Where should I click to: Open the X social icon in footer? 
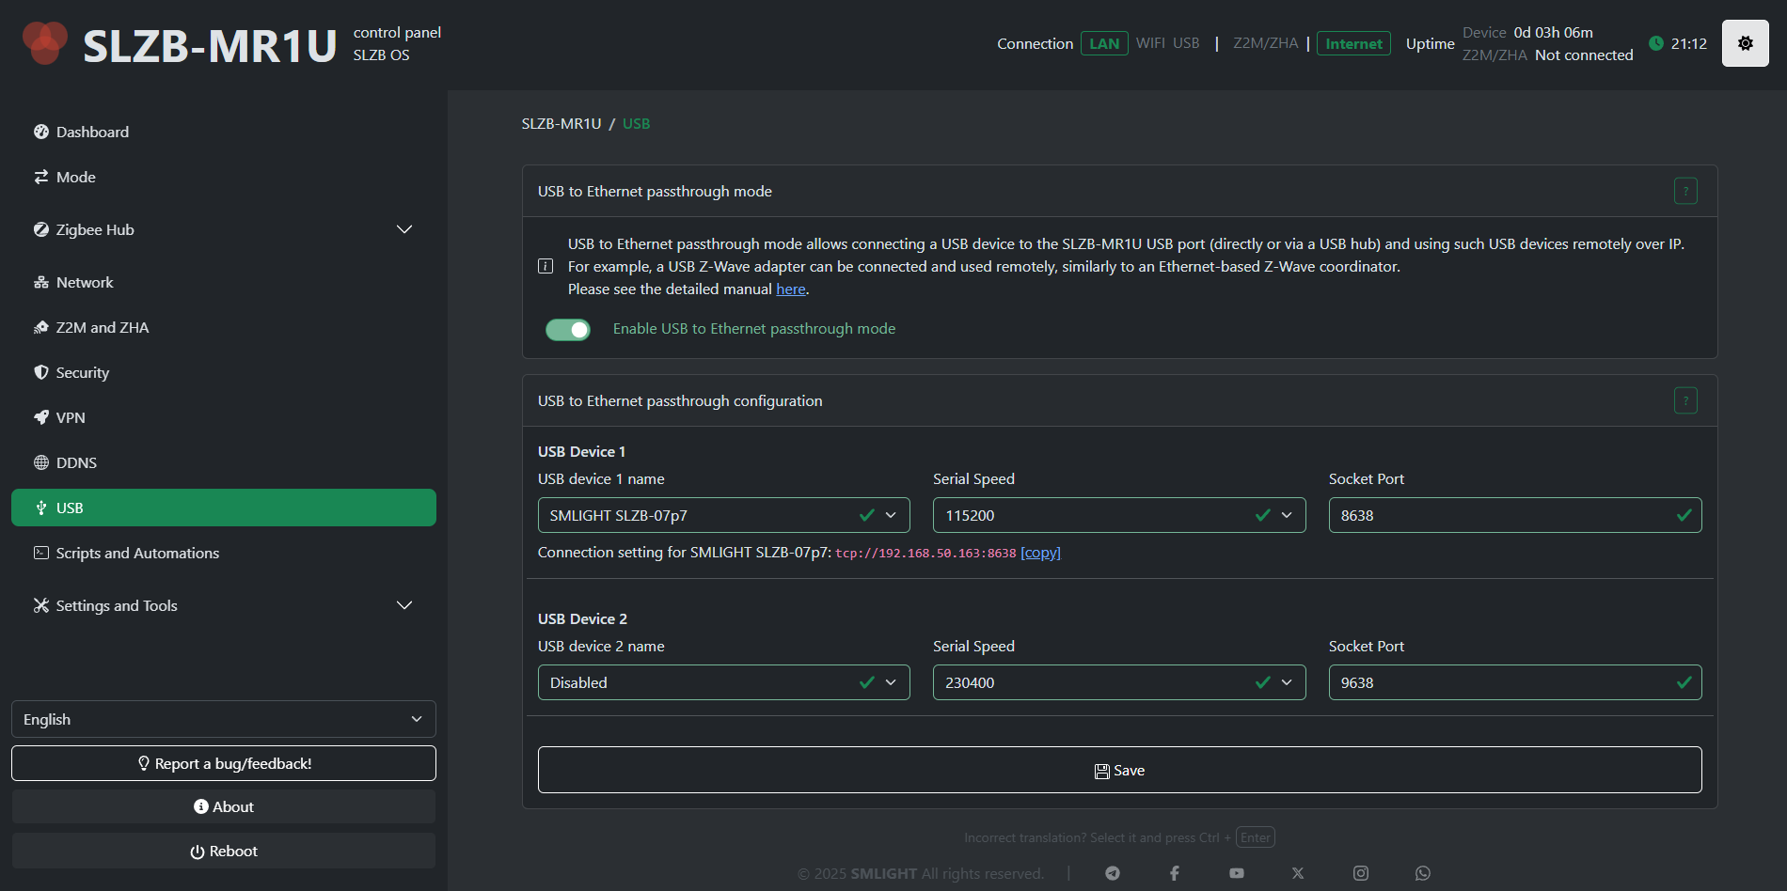(x=1298, y=873)
